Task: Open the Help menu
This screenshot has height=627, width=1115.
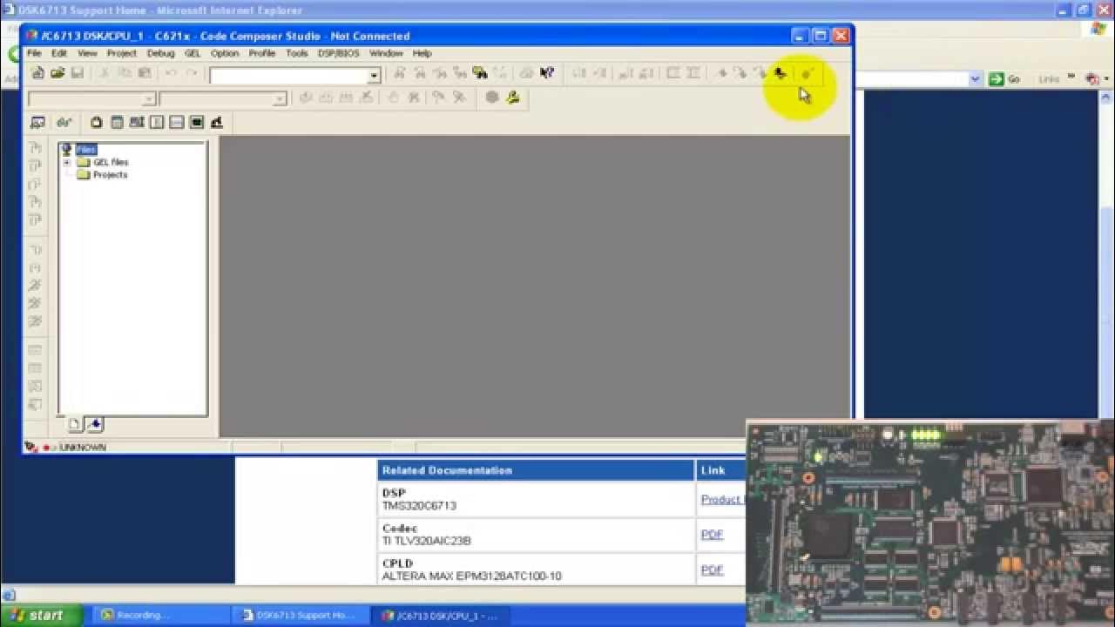Action: click(422, 53)
